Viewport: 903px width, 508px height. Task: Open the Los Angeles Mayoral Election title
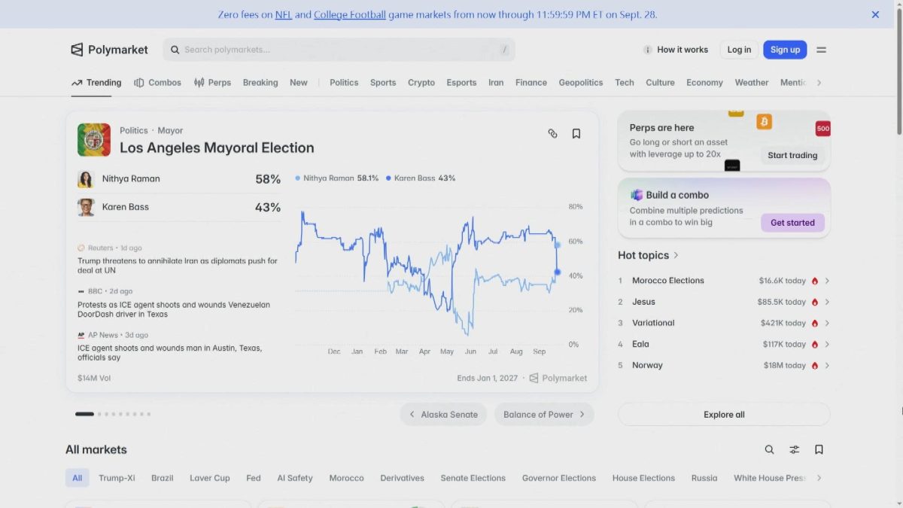coord(217,148)
